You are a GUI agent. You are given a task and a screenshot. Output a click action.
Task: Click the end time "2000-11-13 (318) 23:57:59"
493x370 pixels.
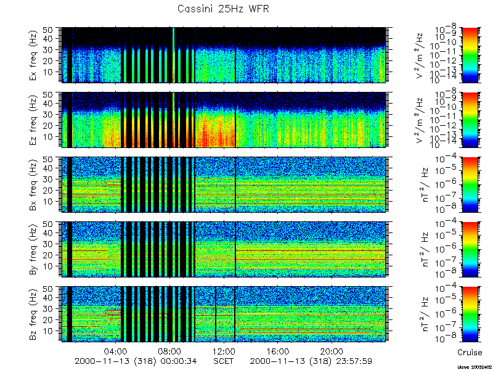tap(311, 361)
